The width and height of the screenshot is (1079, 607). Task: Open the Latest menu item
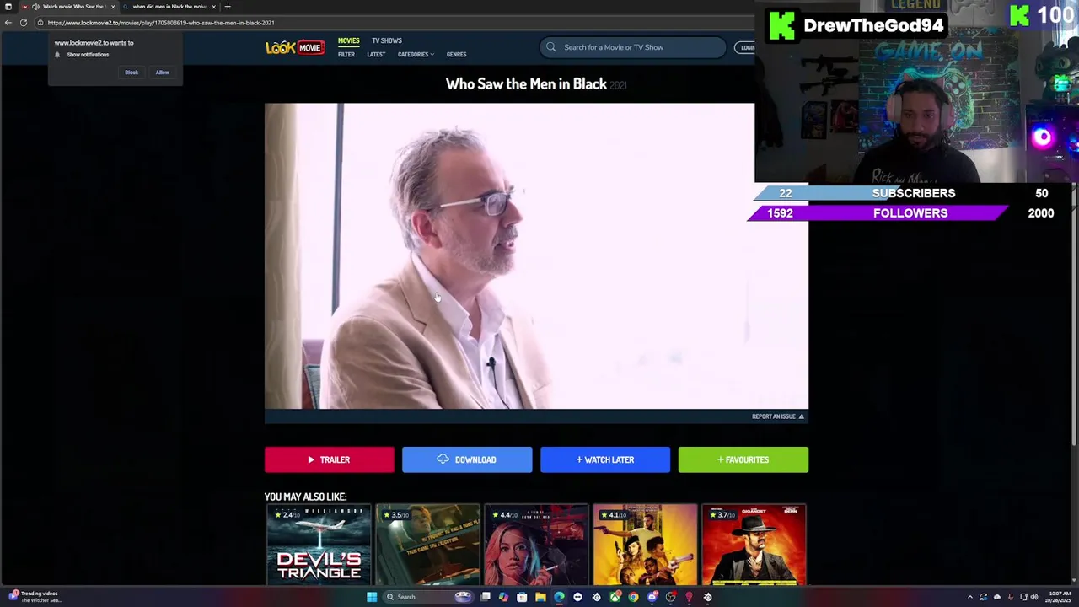(376, 55)
